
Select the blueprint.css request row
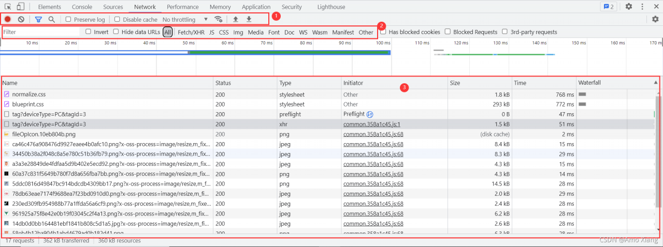[x=328, y=104]
